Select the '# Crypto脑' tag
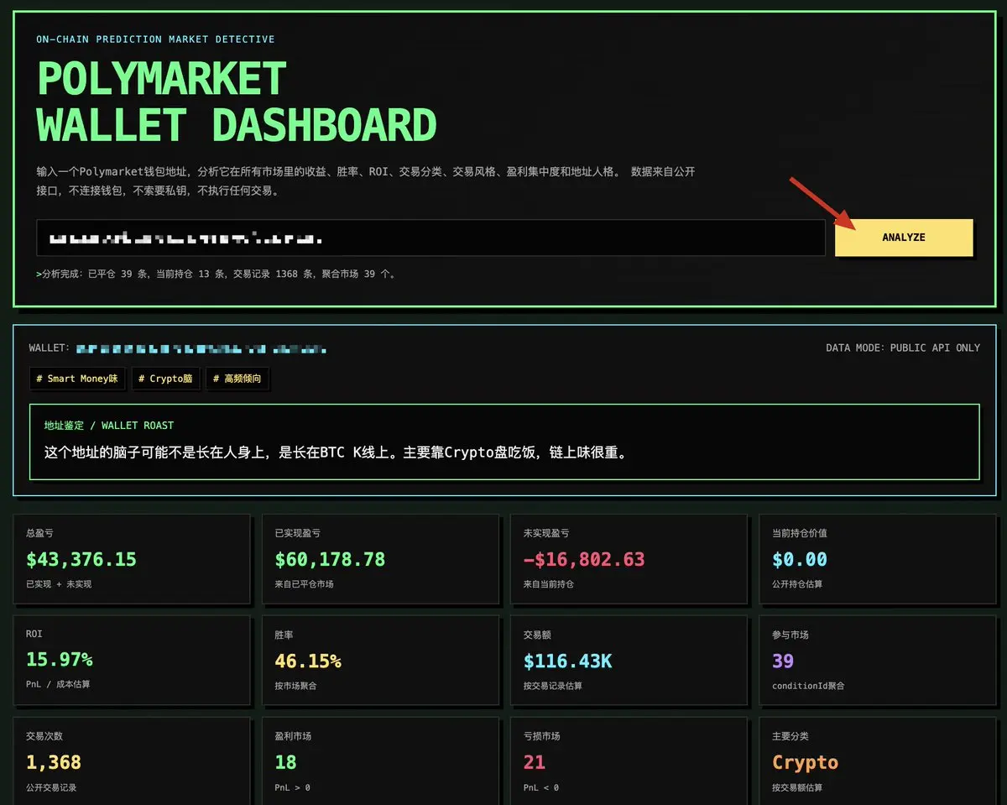The image size is (1007, 805). pyautogui.click(x=165, y=379)
